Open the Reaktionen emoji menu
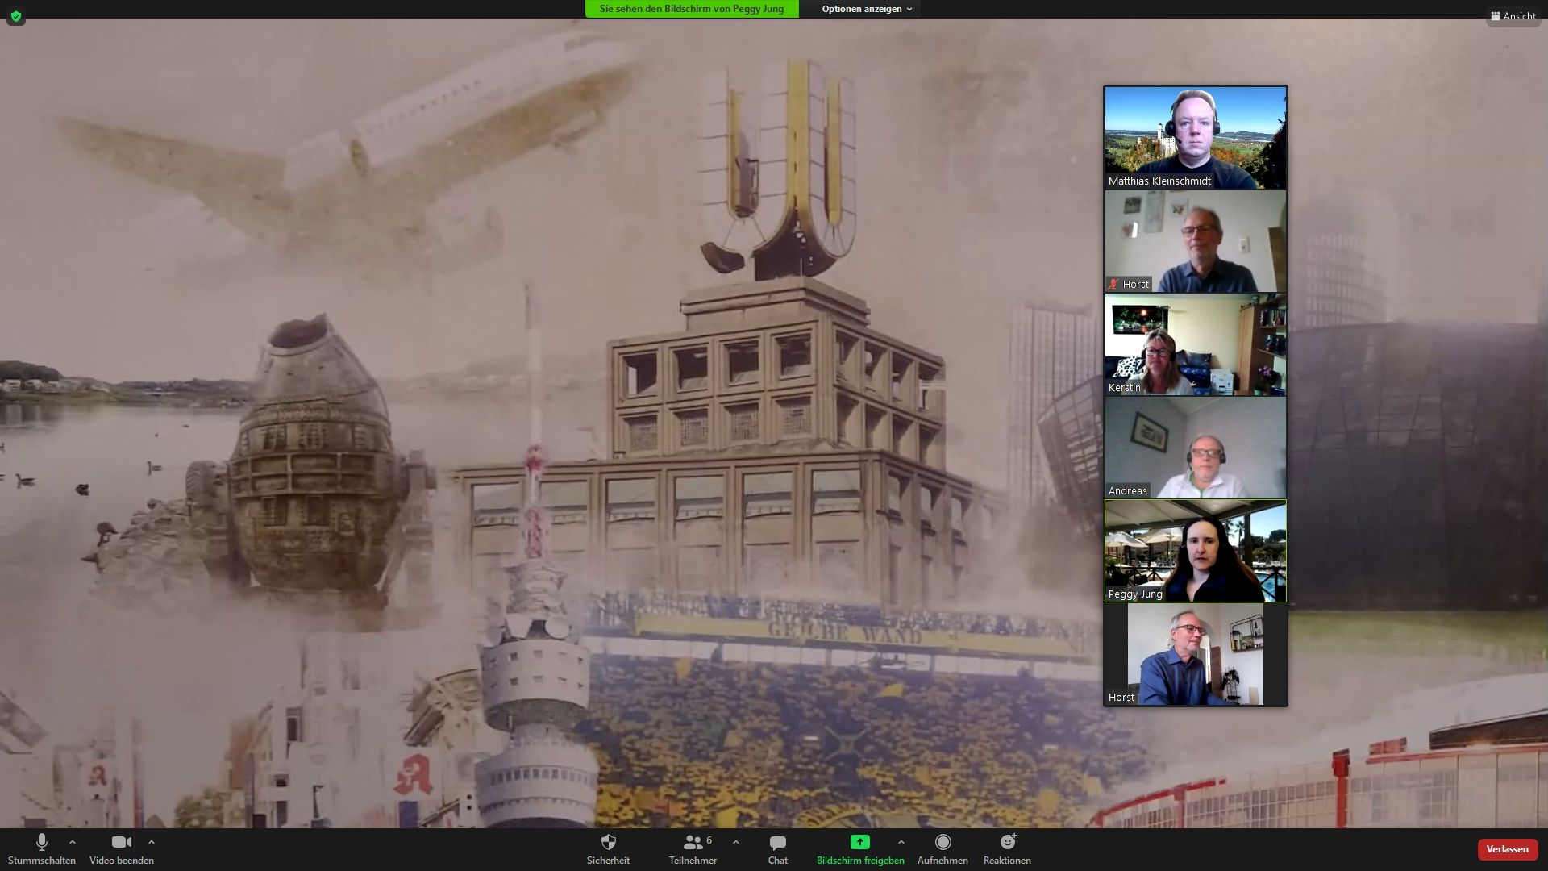The image size is (1548, 871). tap(1007, 843)
